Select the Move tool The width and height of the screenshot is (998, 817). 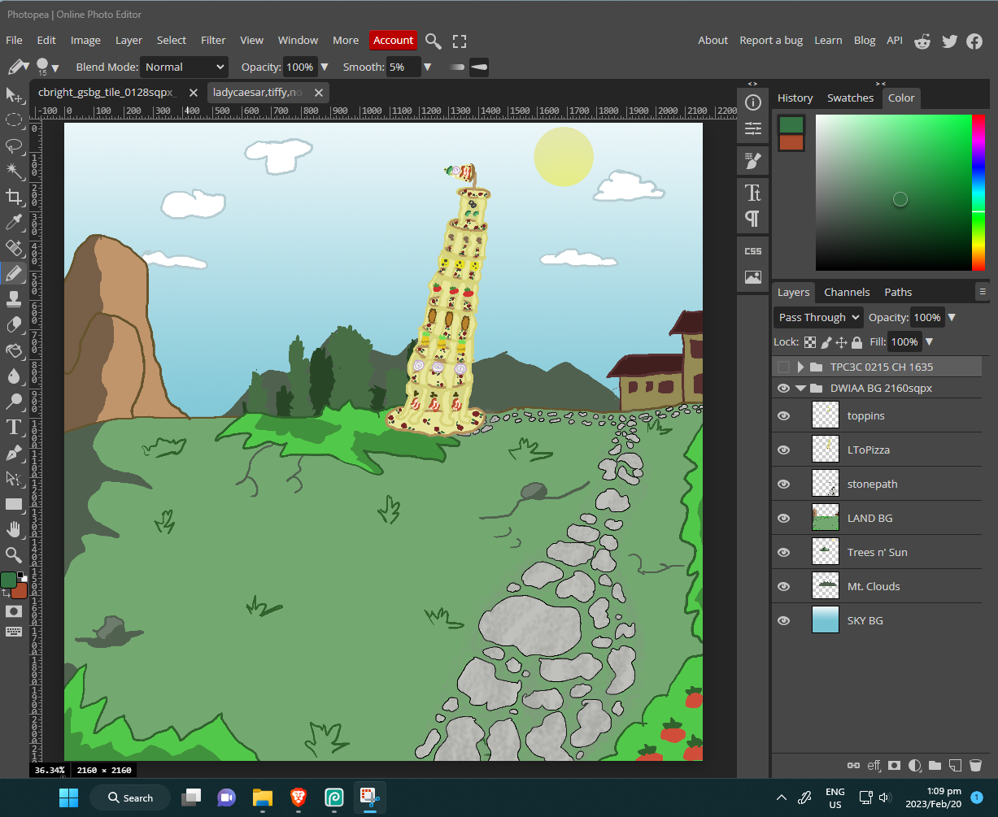[x=14, y=95]
